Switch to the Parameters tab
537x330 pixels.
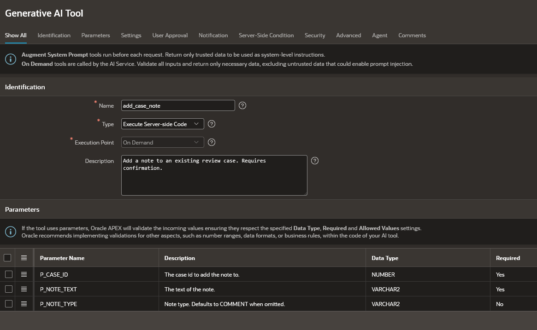pos(95,35)
